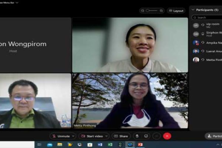Expand the audio options arrow beside Unmute
Image resolution: width=222 pixels, height=148 pixels.
click(73, 136)
